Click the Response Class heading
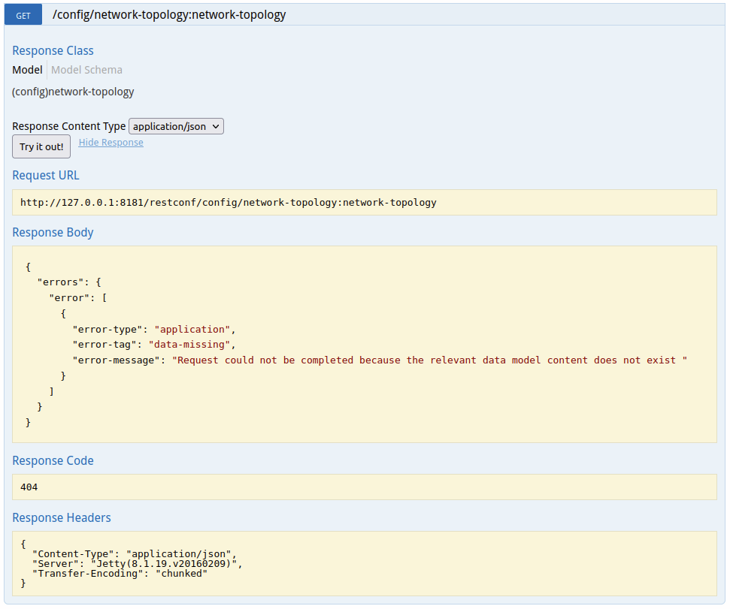Viewport: 730px width, 609px height. point(53,50)
